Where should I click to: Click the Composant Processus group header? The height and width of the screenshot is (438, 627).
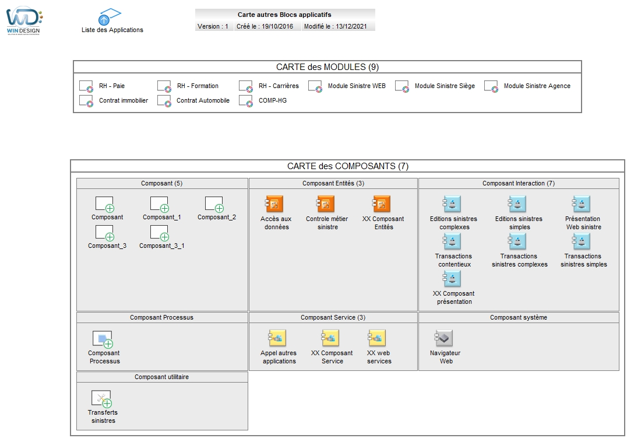tap(162, 317)
